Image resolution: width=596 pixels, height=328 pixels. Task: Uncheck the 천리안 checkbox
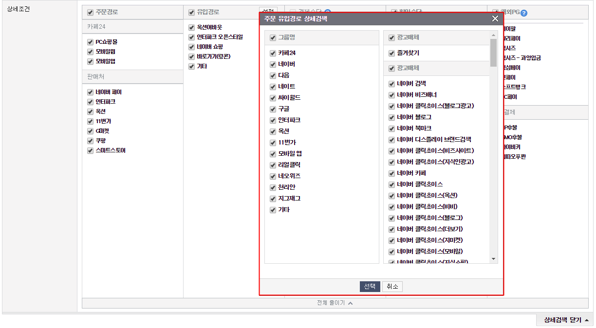[x=273, y=187]
